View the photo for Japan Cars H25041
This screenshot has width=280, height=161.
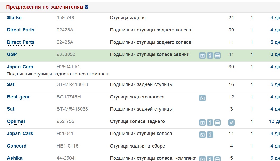[x=202, y=135]
